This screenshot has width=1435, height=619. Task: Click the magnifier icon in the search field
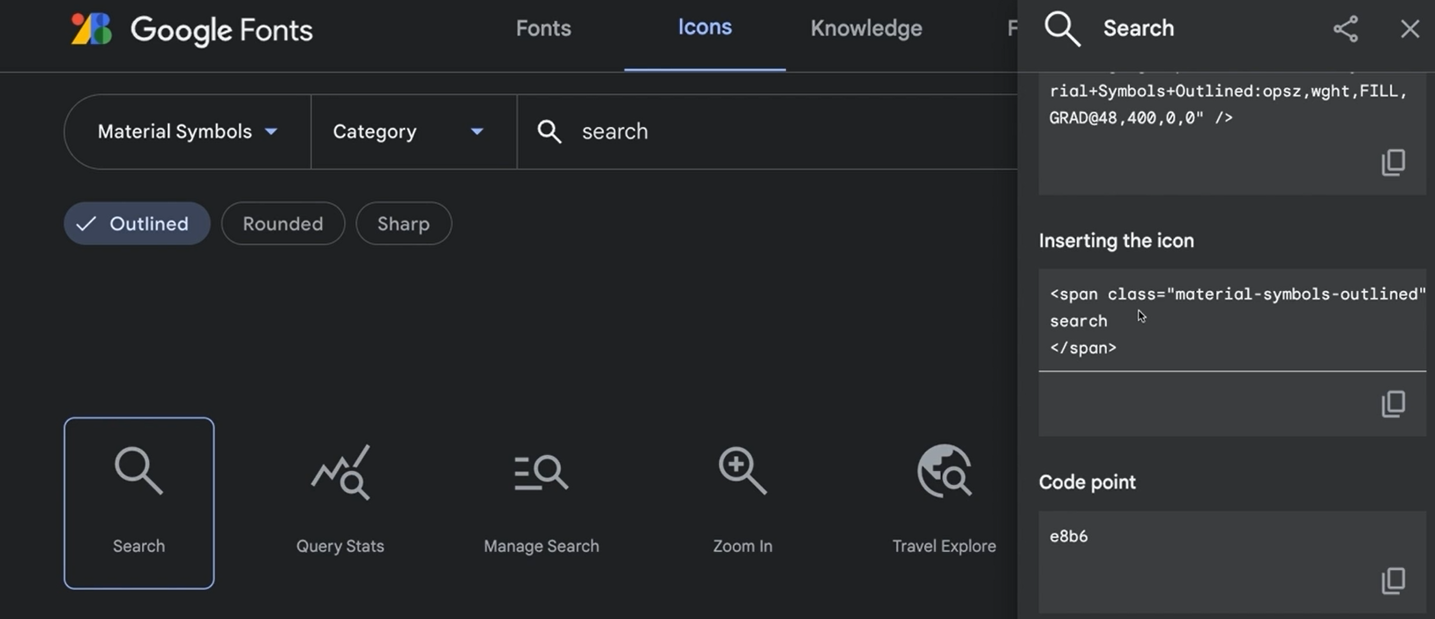click(x=549, y=131)
